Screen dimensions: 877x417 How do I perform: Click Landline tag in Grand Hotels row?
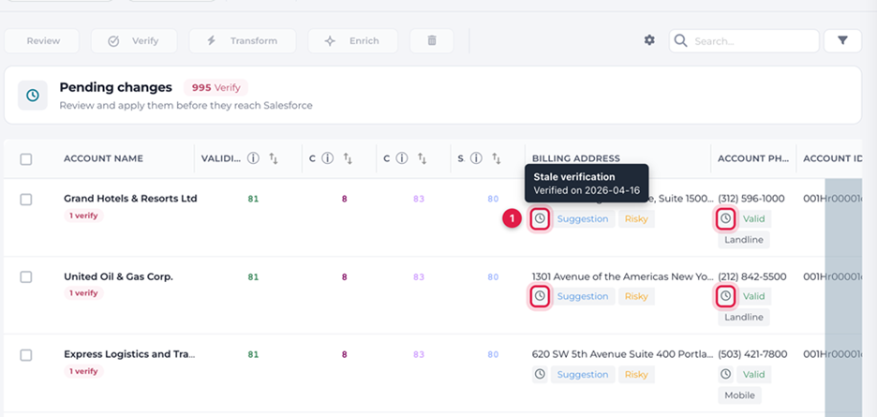(x=744, y=240)
